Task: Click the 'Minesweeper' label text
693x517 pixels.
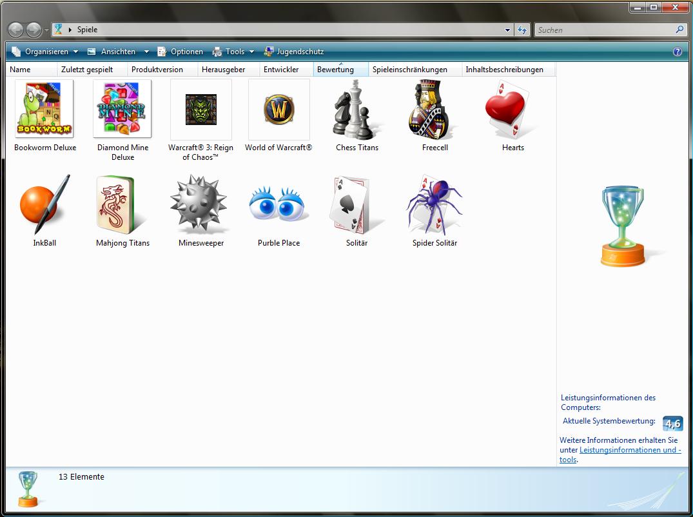Action: click(201, 243)
